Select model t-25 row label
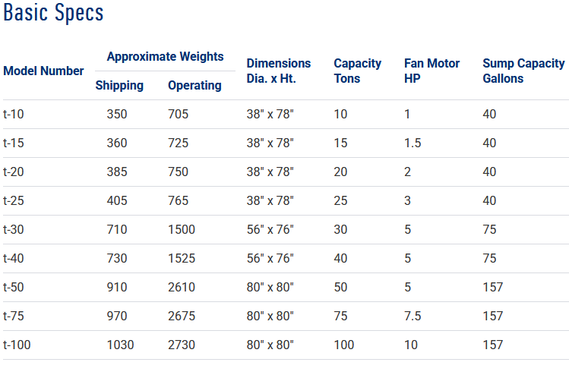569x378 pixels. point(14,200)
